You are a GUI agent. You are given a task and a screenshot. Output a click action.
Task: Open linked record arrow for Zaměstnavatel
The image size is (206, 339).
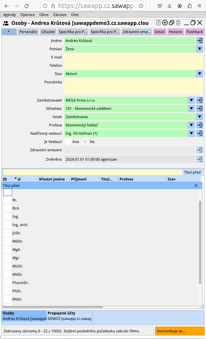(200, 100)
